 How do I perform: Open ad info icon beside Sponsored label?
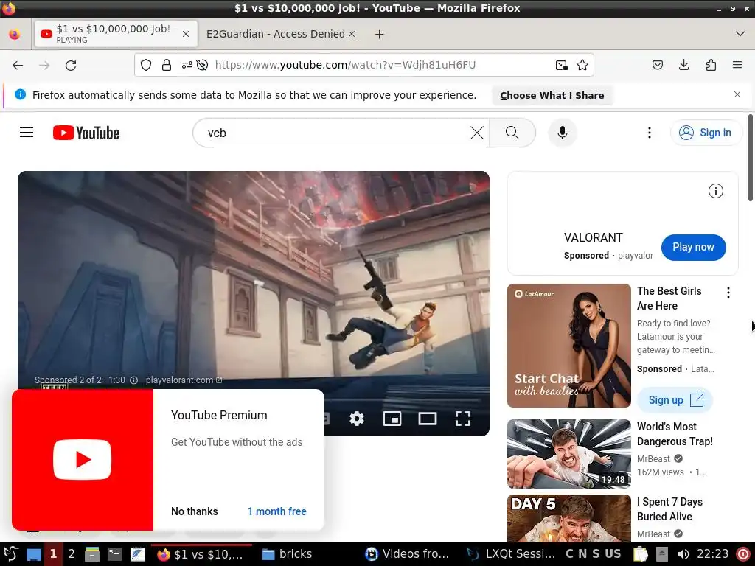134,380
